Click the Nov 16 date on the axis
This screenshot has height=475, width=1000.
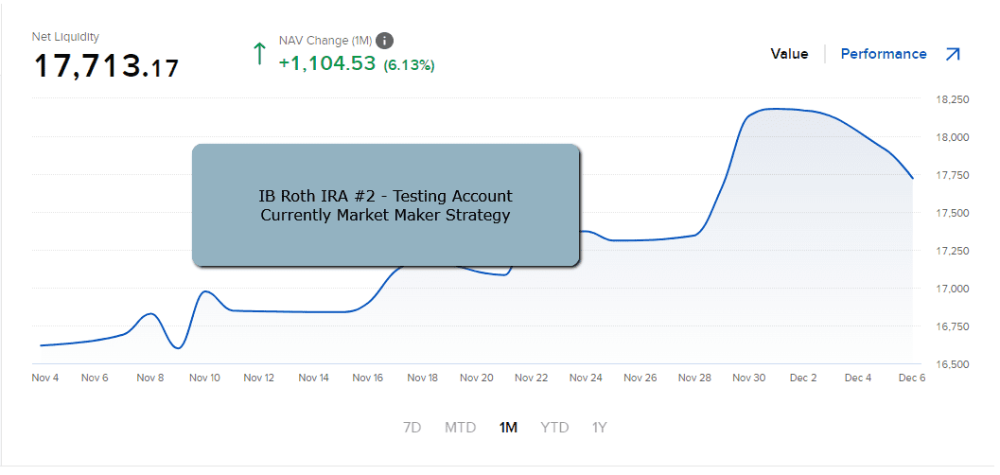(368, 378)
